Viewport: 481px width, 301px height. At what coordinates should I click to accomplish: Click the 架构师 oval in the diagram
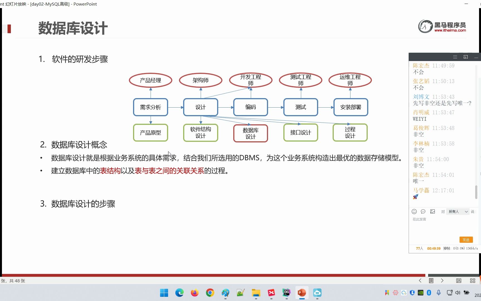pyautogui.click(x=201, y=80)
